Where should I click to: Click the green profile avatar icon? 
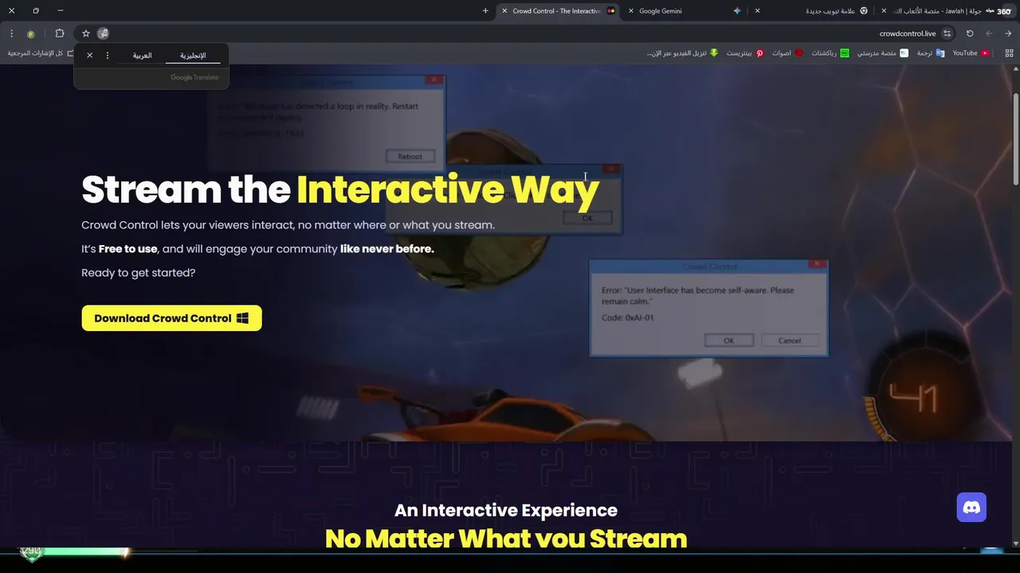(31, 33)
